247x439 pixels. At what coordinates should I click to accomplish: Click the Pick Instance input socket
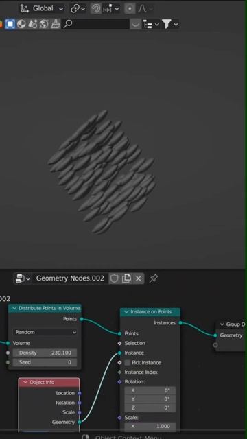pos(120,363)
